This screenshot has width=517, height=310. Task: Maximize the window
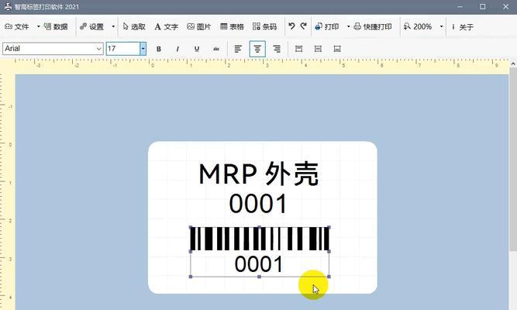[x=482, y=7]
